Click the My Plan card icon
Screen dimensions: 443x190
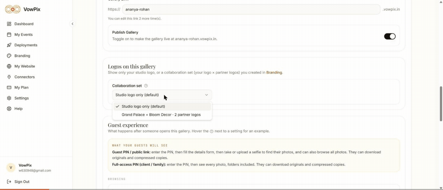click(x=9, y=87)
